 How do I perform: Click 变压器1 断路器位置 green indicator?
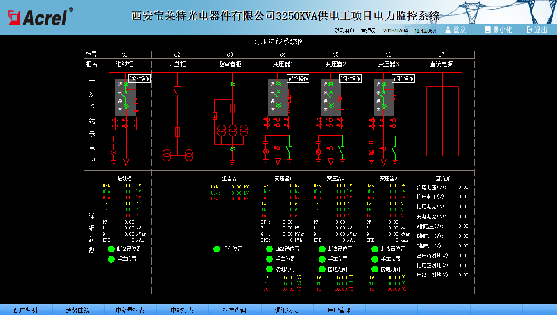269,249
